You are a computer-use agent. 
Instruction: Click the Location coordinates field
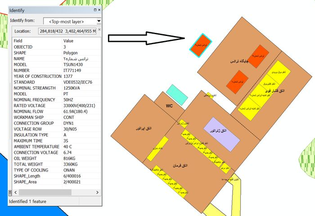click(x=67, y=31)
